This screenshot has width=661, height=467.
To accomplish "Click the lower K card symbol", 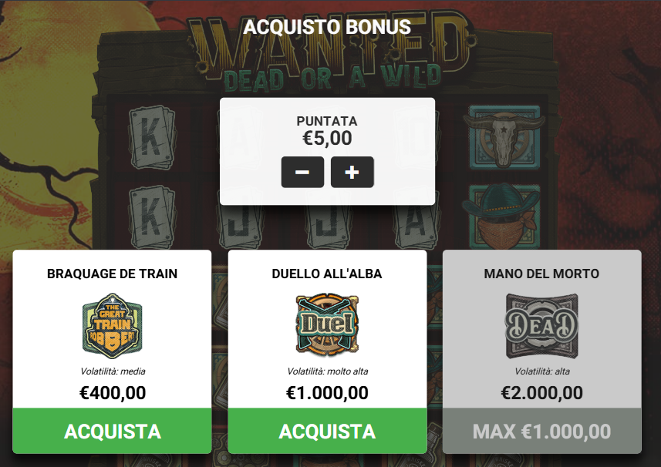I will point(152,217).
